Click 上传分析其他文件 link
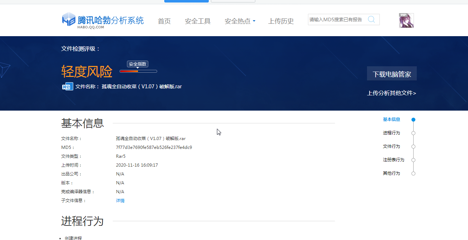Image resolution: width=468 pixels, height=240 pixels. (x=392, y=93)
